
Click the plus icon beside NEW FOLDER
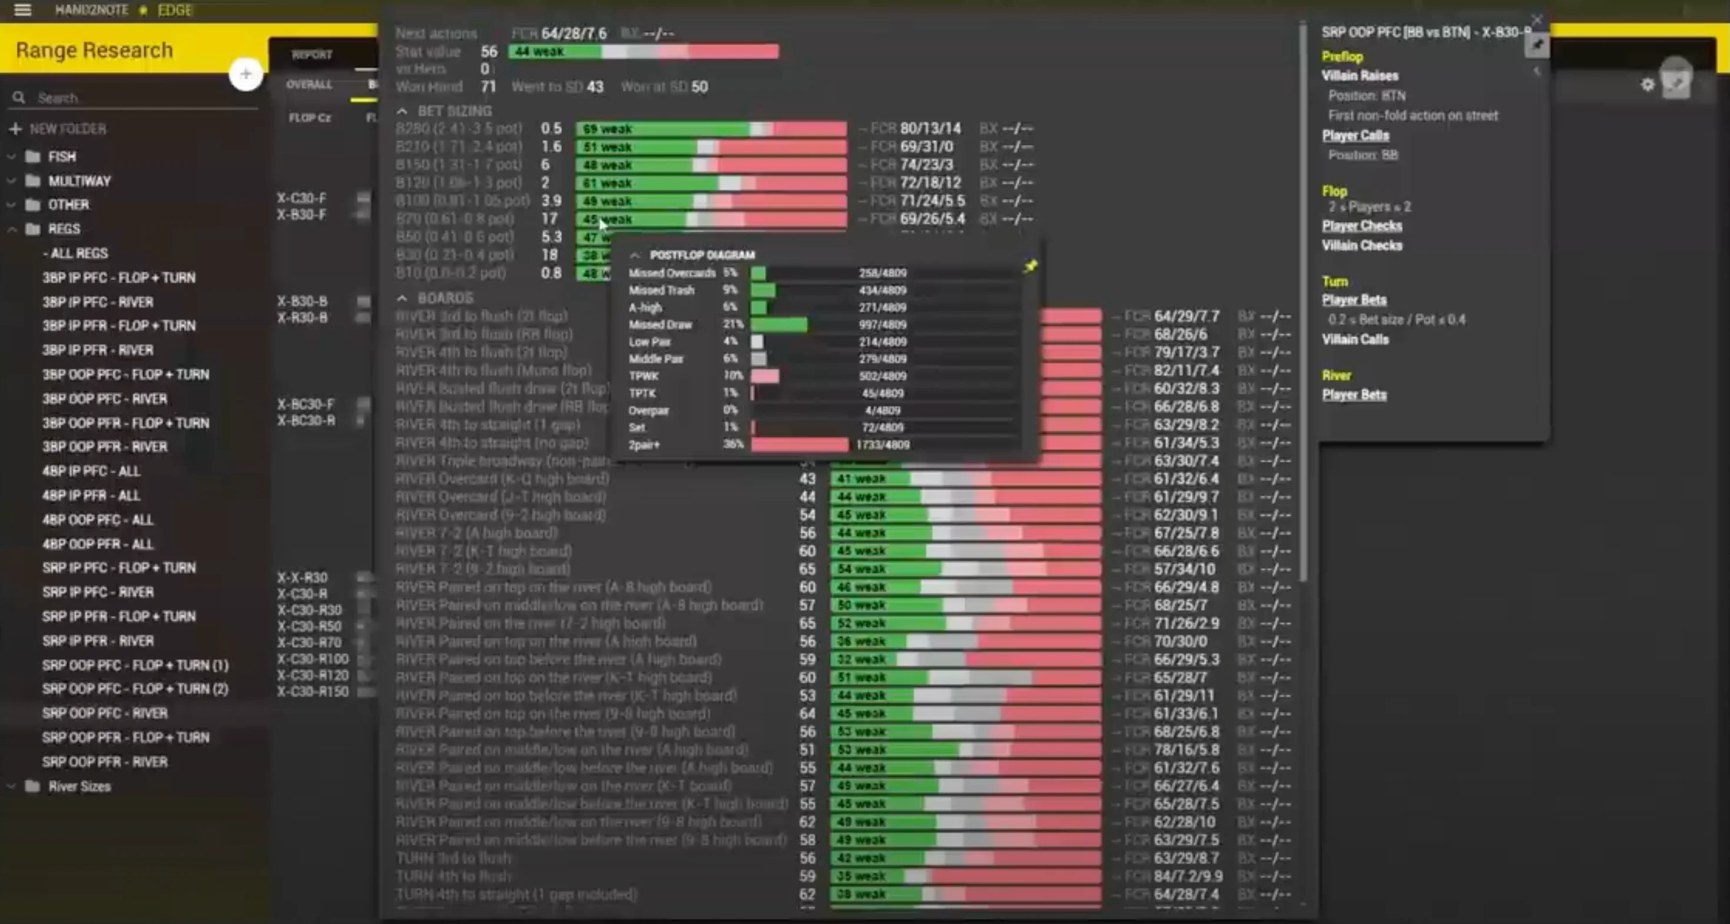(15, 129)
